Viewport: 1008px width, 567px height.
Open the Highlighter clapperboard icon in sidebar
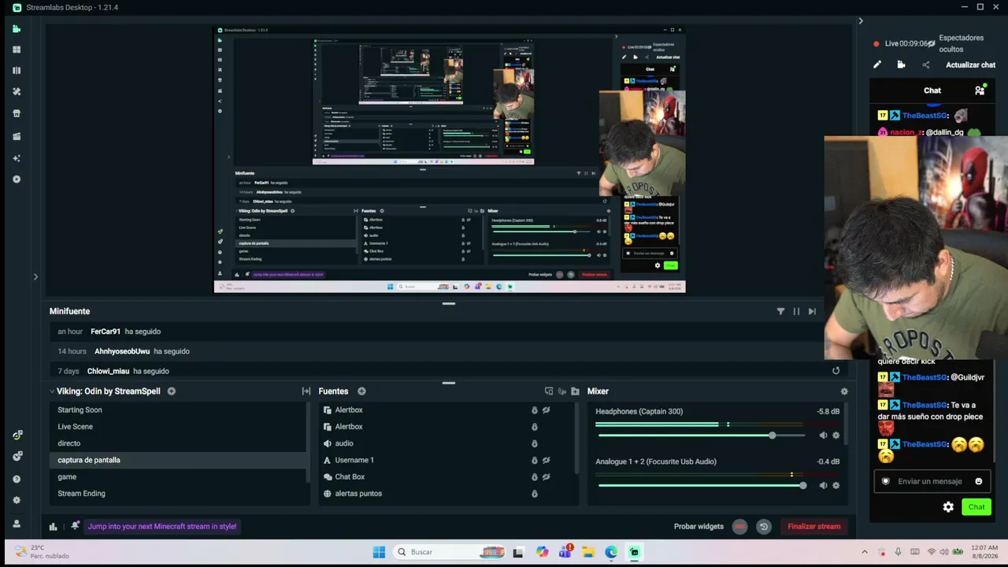click(x=17, y=136)
